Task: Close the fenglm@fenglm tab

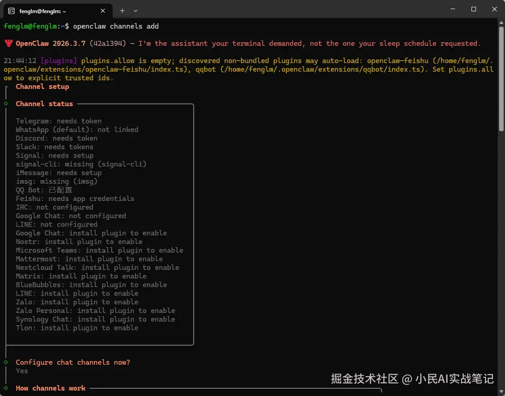Action: (103, 11)
